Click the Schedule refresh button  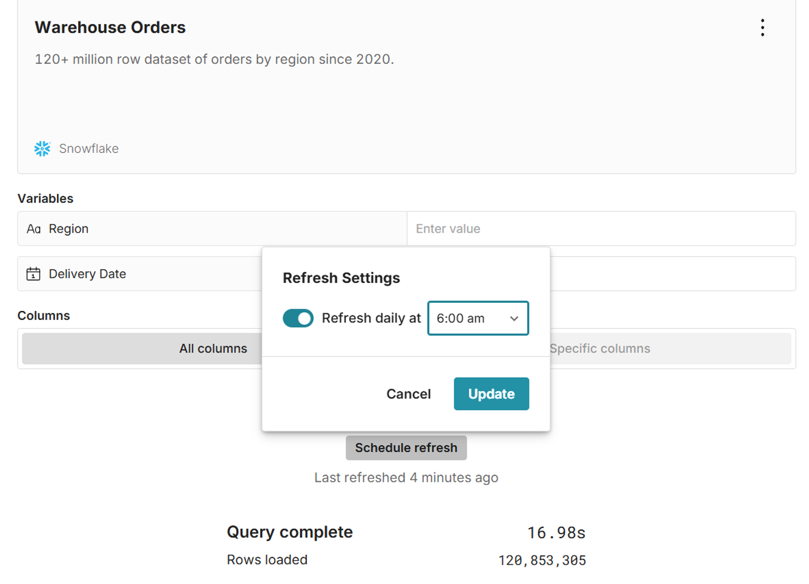(406, 448)
